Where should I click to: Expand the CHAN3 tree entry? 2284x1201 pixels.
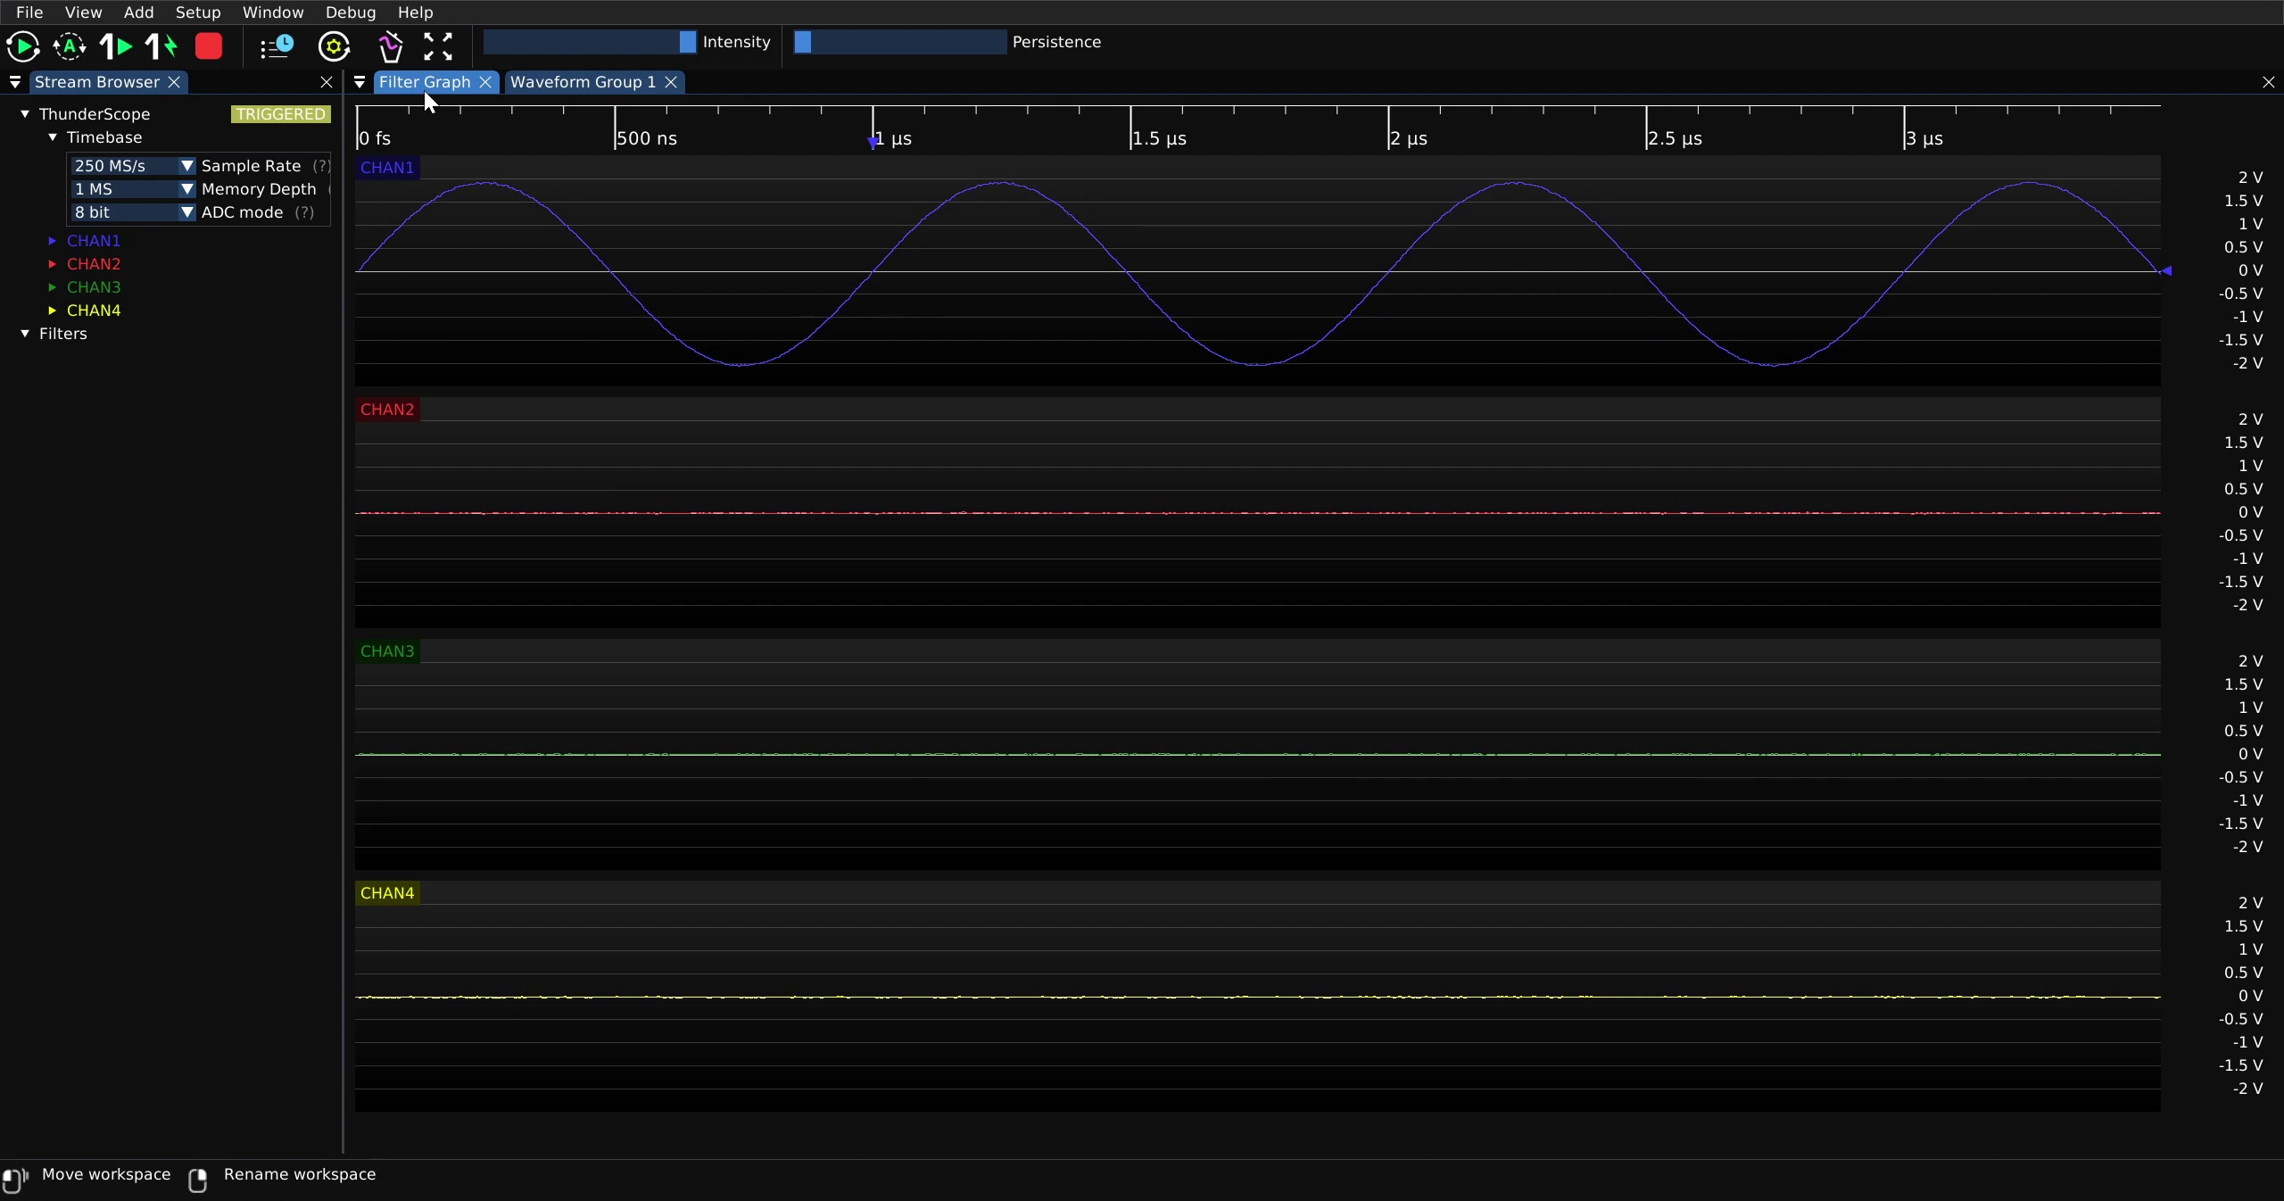pyautogui.click(x=53, y=287)
